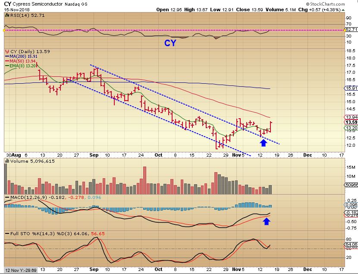This screenshot has width=358, height=274.
Task: Click the yellow handle at left of RSI line
Action: 4,30
